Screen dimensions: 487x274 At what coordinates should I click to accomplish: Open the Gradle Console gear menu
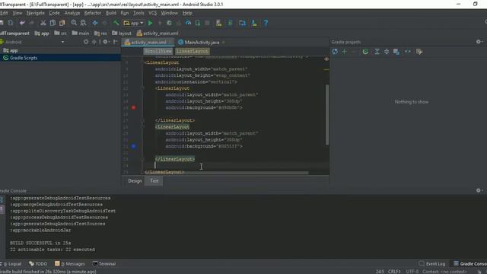click(479, 190)
